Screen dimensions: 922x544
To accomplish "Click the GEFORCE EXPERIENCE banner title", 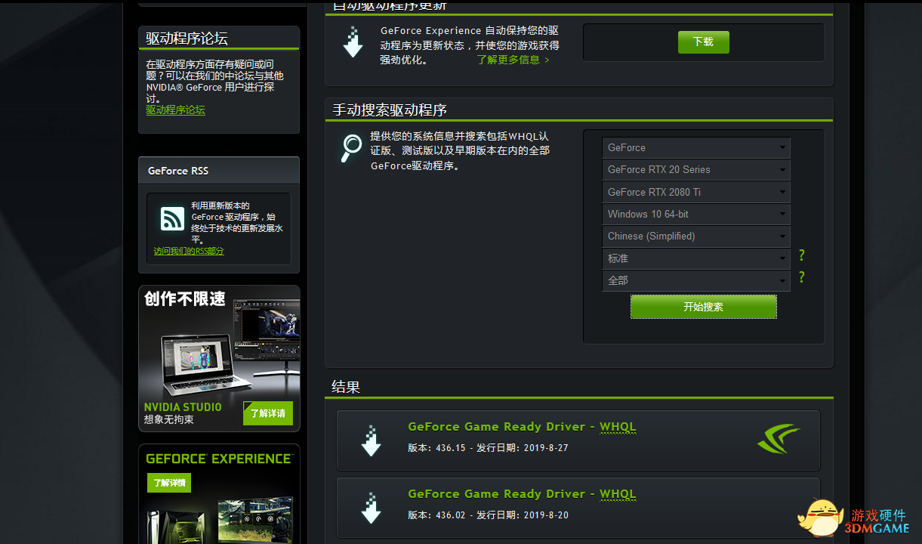I will (x=219, y=459).
